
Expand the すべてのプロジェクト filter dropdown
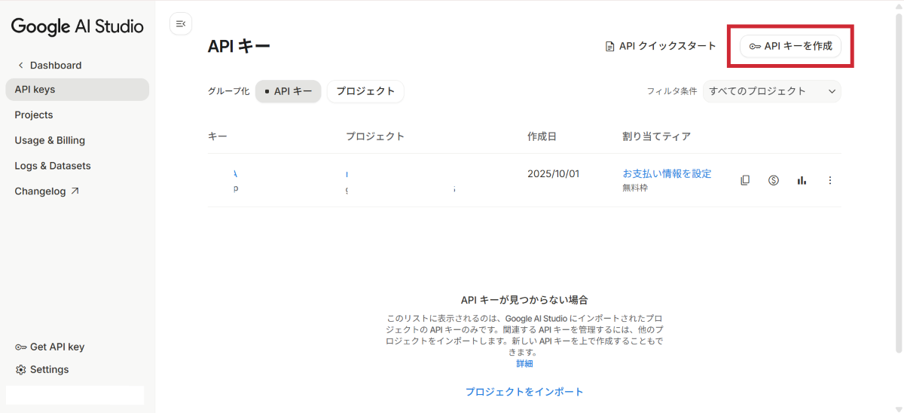pyautogui.click(x=771, y=91)
